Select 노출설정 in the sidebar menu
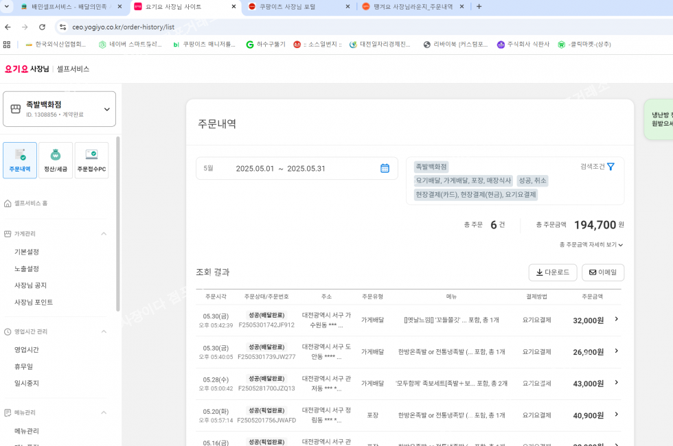The width and height of the screenshot is (673, 446). [27, 269]
